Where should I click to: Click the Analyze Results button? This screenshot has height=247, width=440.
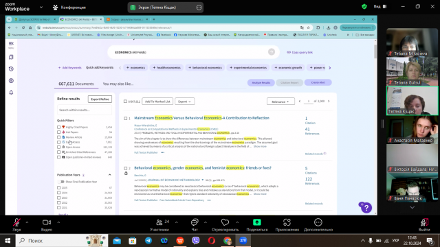[261, 82]
